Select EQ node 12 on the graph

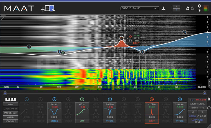coord(185,32)
